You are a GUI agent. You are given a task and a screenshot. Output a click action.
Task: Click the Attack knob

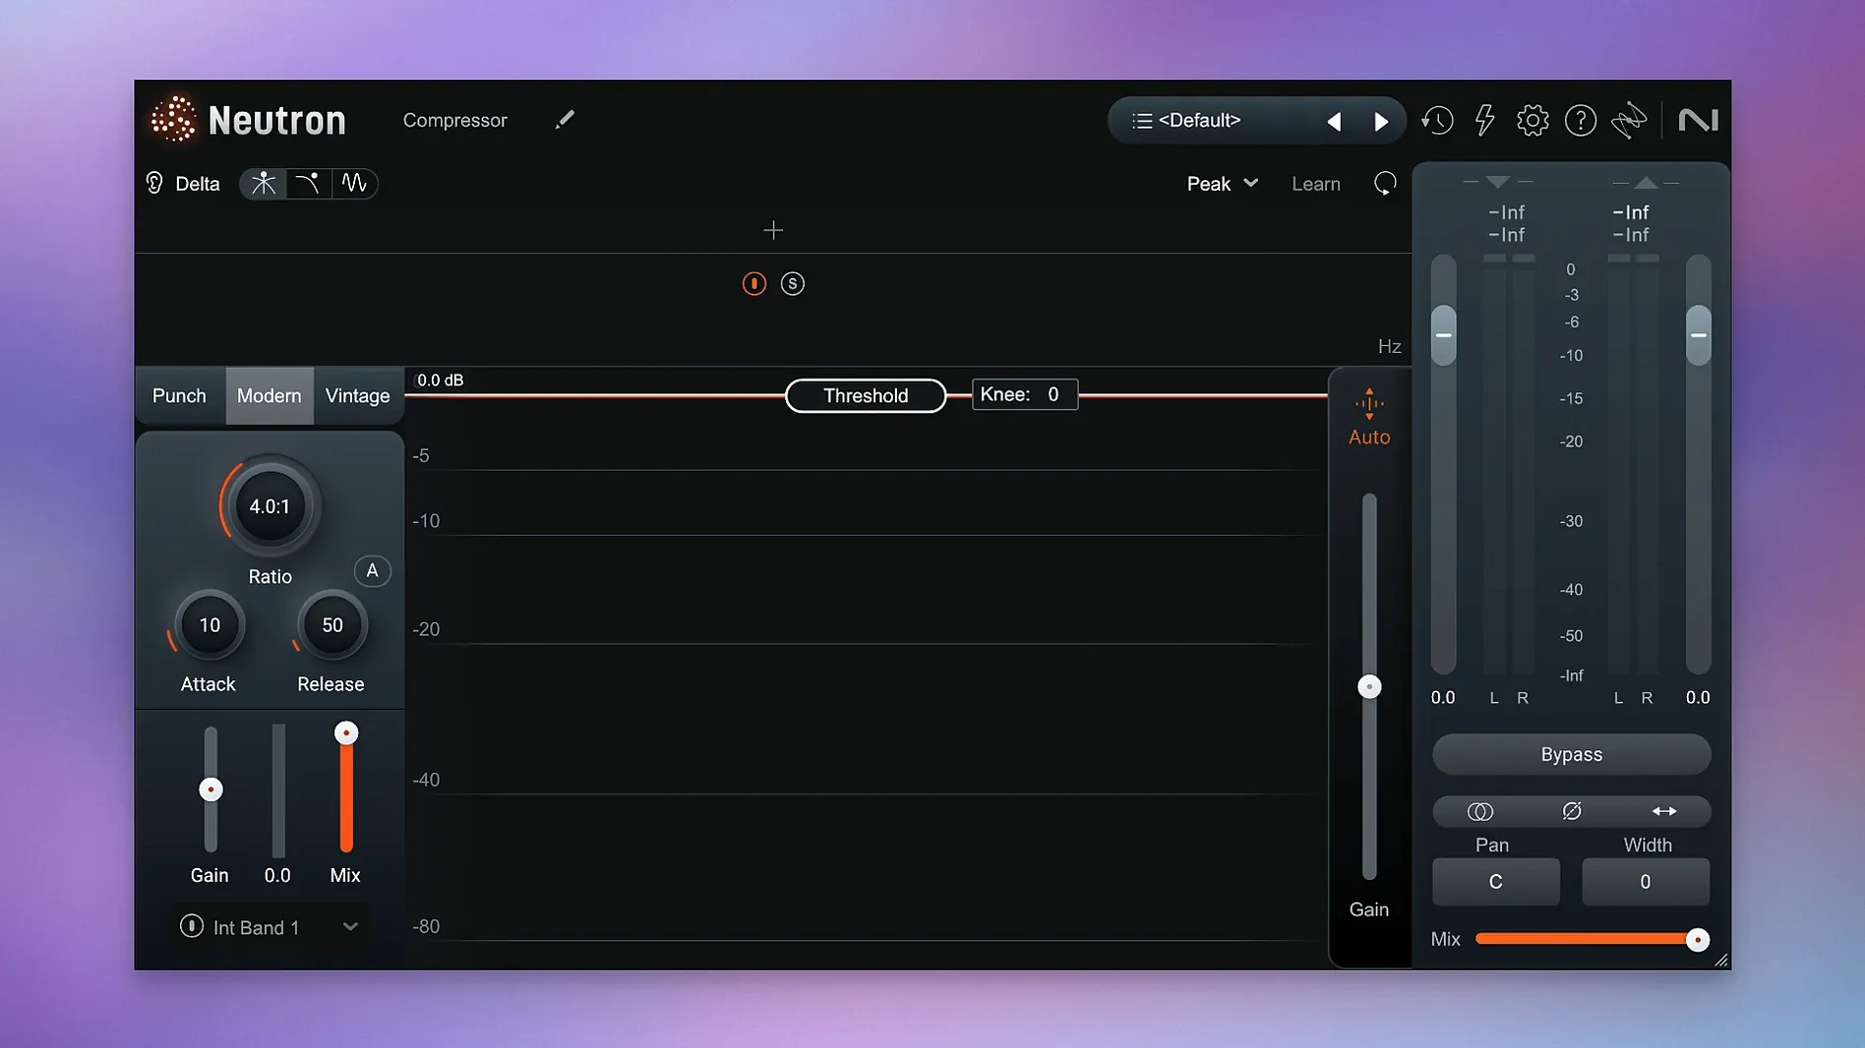[210, 625]
